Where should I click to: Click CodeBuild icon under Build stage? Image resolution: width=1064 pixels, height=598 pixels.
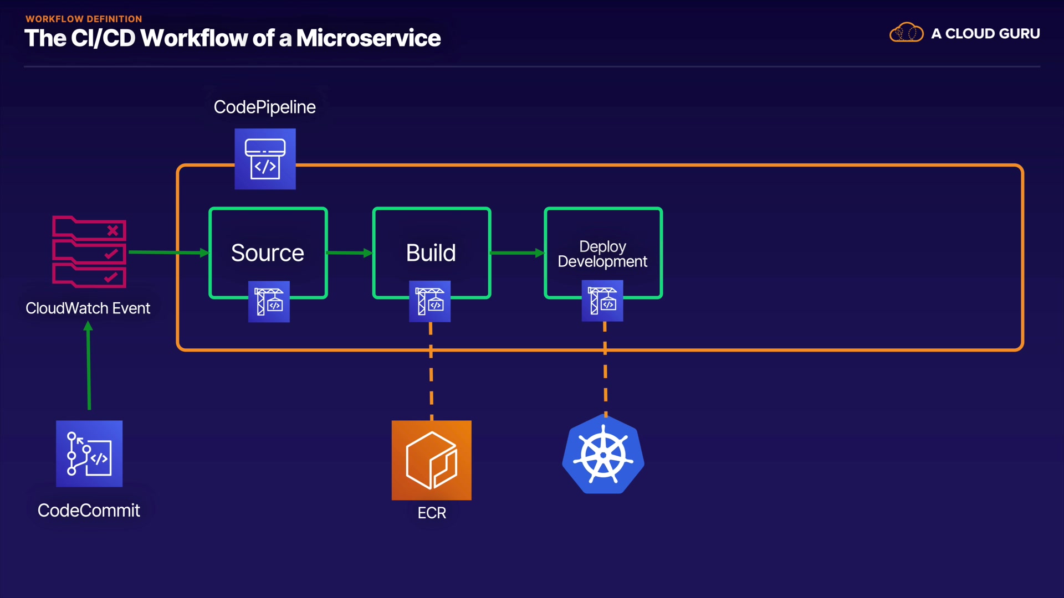click(429, 302)
